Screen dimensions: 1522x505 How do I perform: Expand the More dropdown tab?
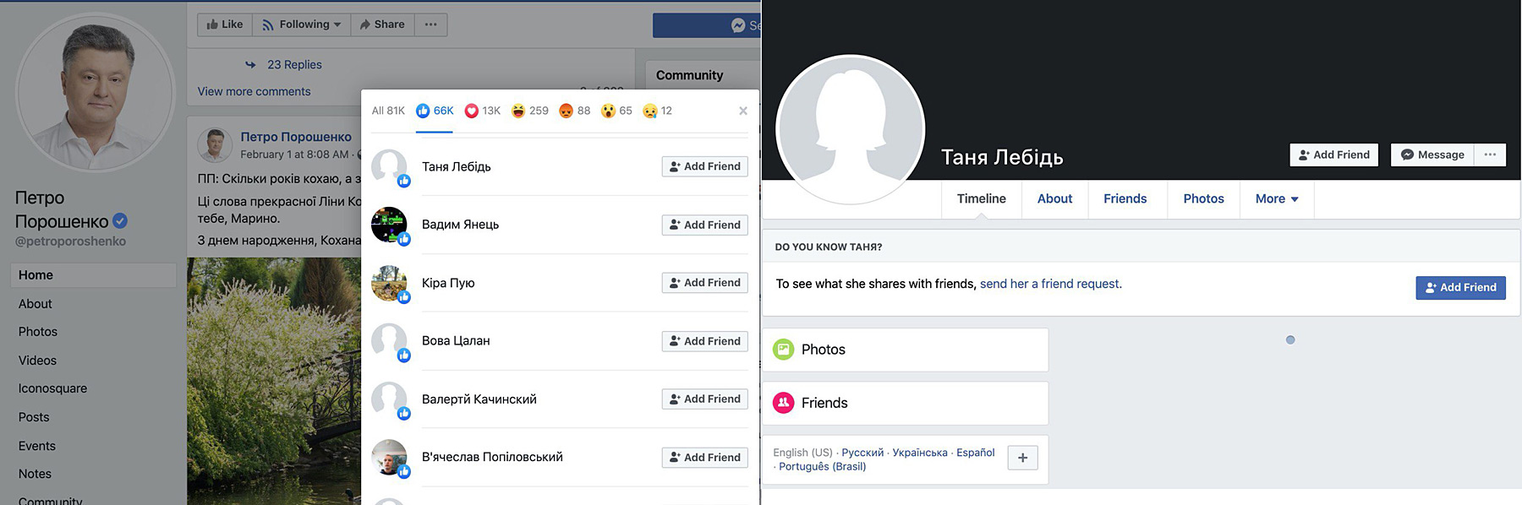tap(1276, 198)
